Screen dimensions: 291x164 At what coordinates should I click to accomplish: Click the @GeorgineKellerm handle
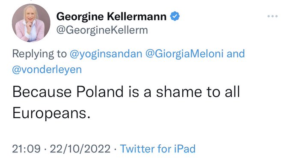click(102, 30)
